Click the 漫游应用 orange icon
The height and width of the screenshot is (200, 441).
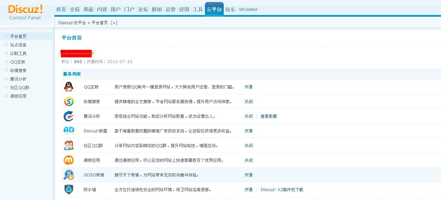tap(68, 160)
